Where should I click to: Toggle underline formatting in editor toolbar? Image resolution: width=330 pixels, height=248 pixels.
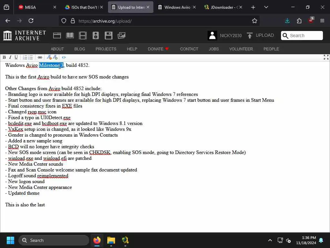click(x=16, y=57)
